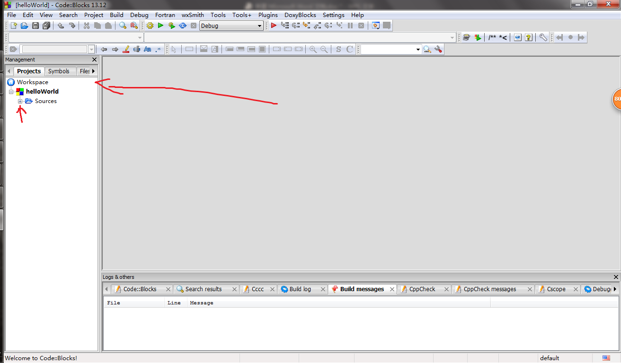Close the Logs & others panel
621x363 pixels.
[616, 277]
